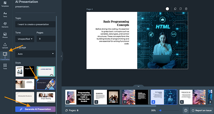Adjust the zoom slider handle
Viewport: 214px width, 114px height.
coord(160,110)
